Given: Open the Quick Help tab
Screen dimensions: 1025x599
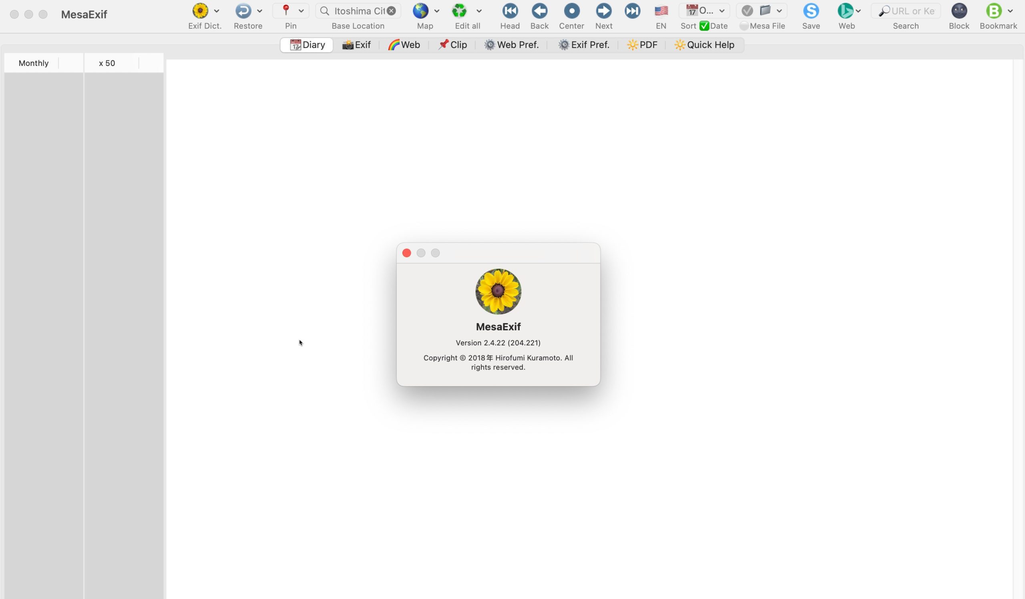Looking at the screenshot, I should [704, 45].
